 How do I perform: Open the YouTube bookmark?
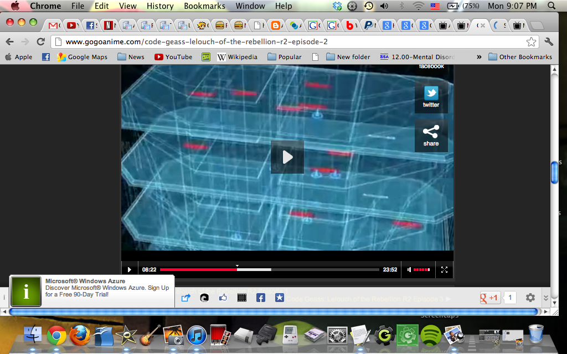coord(173,57)
